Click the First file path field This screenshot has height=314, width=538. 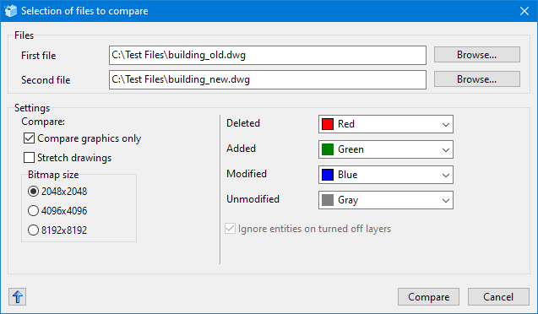(268, 55)
